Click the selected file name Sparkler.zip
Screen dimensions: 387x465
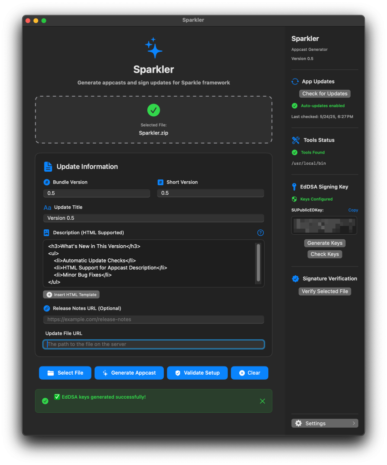tap(154, 133)
